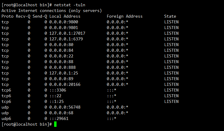Click the green cursor block at the prompt
The height and width of the screenshot is (131, 224).
[x=55, y=124]
